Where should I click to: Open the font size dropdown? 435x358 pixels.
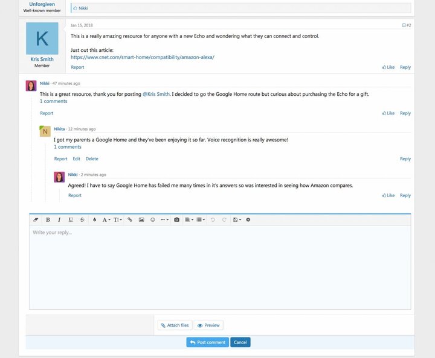click(118, 220)
